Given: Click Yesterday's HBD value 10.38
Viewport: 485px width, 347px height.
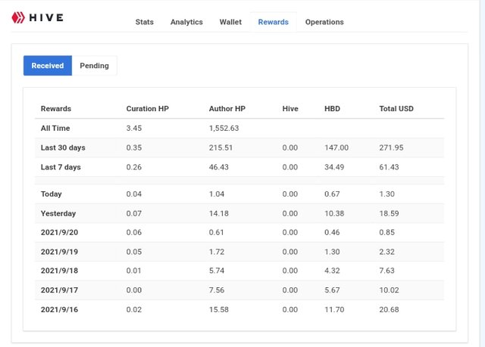Looking at the screenshot, I should (334, 213).
